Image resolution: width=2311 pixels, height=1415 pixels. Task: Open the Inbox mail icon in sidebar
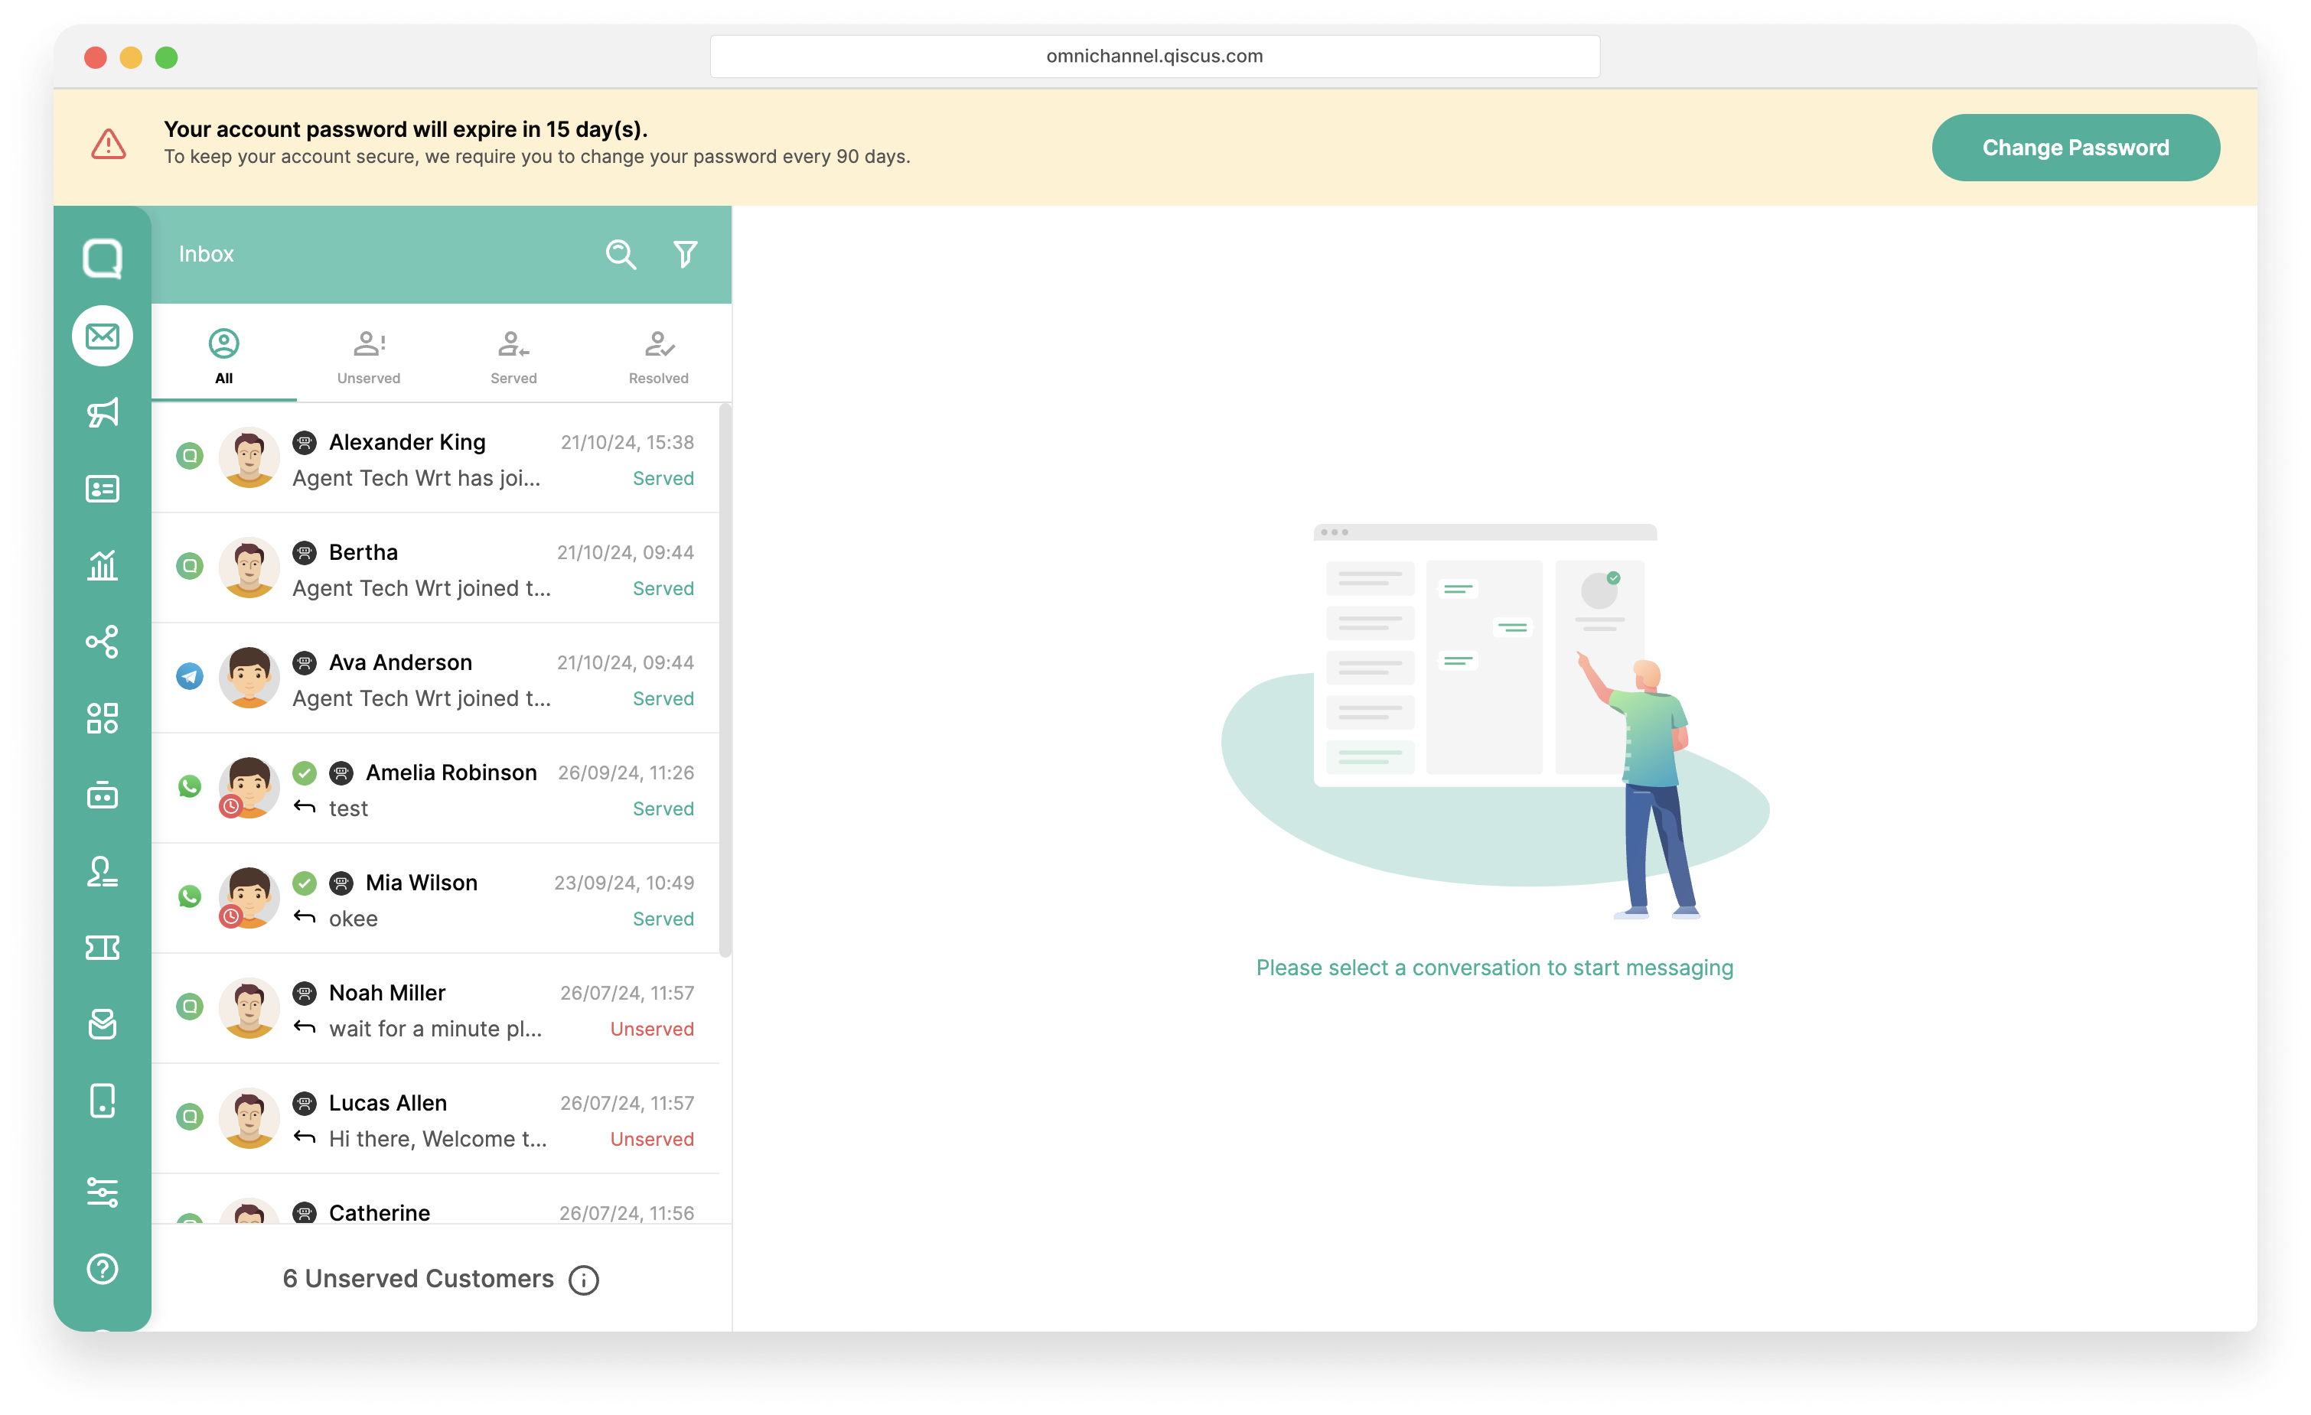tap(103, 336)
